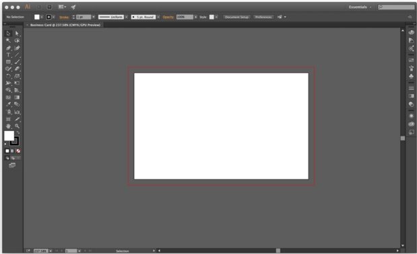Screen dimensions: 417x254
Task: Open the Essentials workspace dropdown
Action: 360,7
